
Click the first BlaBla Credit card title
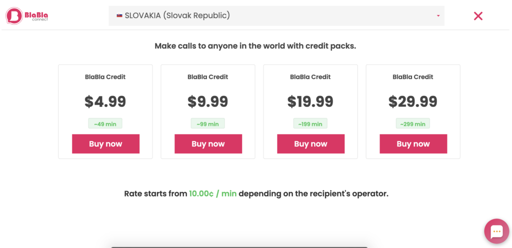coord(105,77)
